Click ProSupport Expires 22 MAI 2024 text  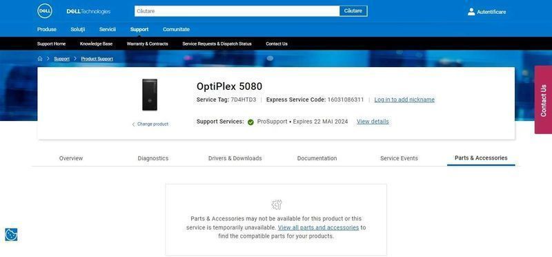pyautogui.click(x=302, y=122)
